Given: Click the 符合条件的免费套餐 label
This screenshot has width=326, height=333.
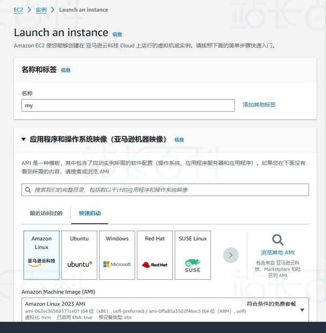Looking at the screenshot, I should (271, 304).
